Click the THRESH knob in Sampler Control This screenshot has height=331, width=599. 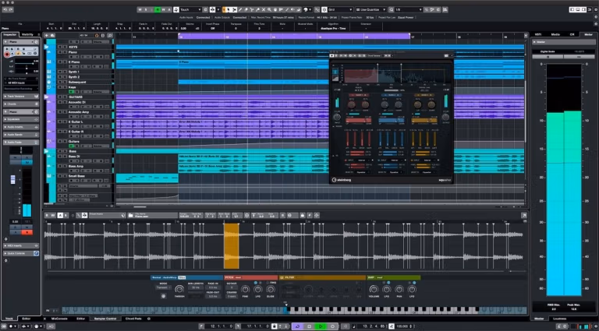click(x=179, y=289)
